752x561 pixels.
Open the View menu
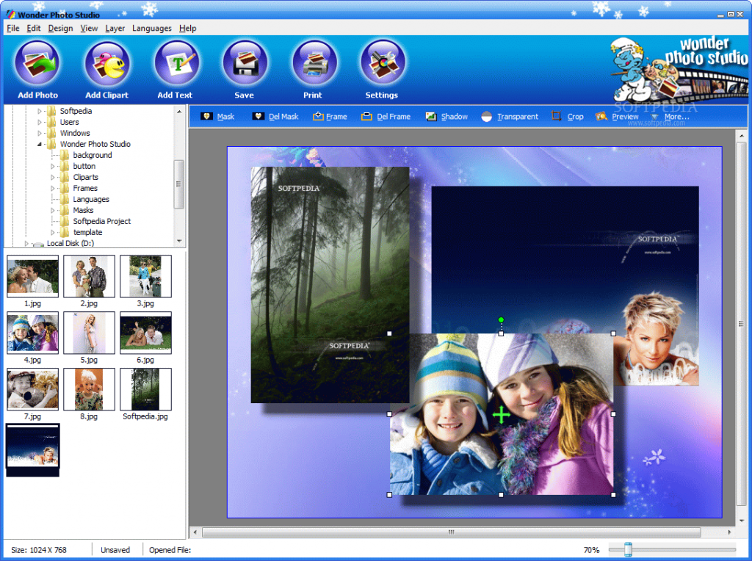(x=89, y=29)
